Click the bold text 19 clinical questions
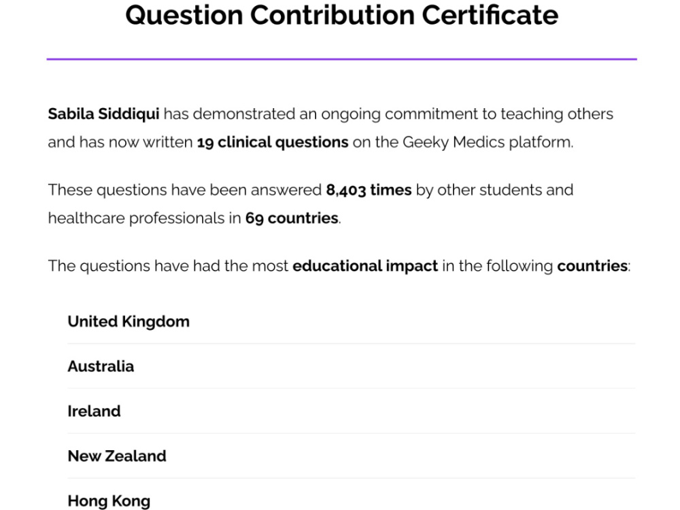680x510 pixels. [x=273, y=142]
